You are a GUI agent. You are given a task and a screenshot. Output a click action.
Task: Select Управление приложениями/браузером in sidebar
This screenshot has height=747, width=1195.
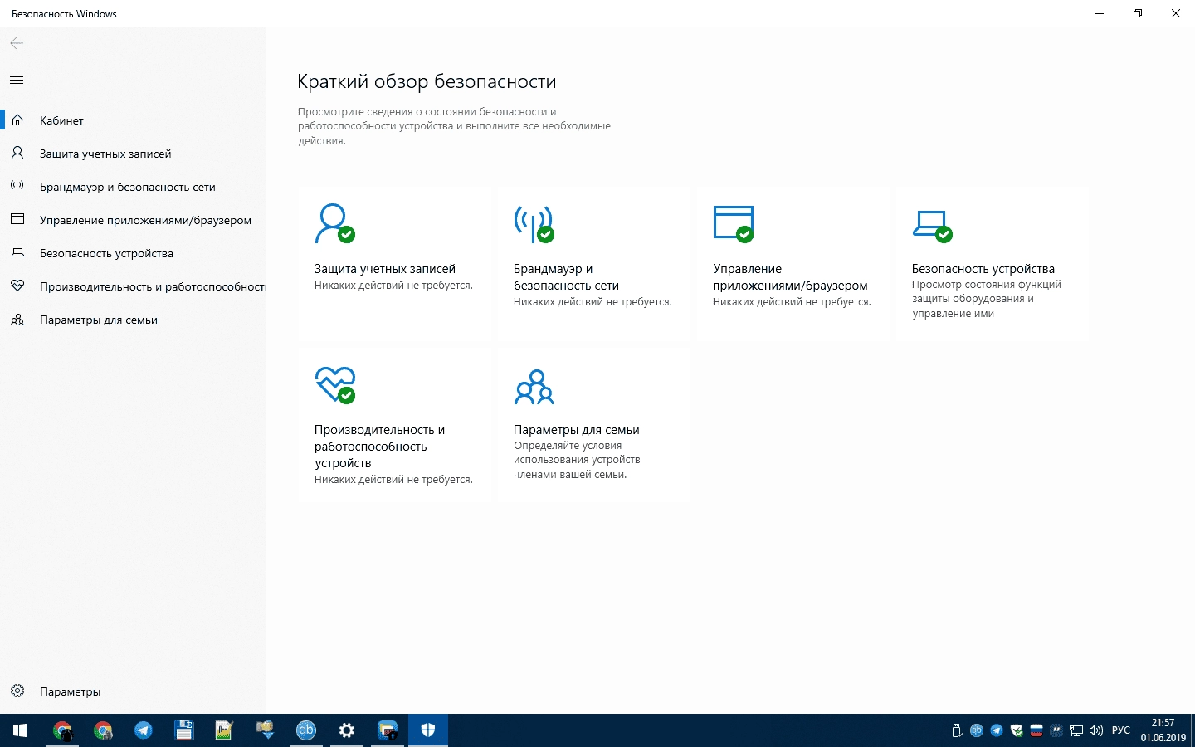coord(133,220)
